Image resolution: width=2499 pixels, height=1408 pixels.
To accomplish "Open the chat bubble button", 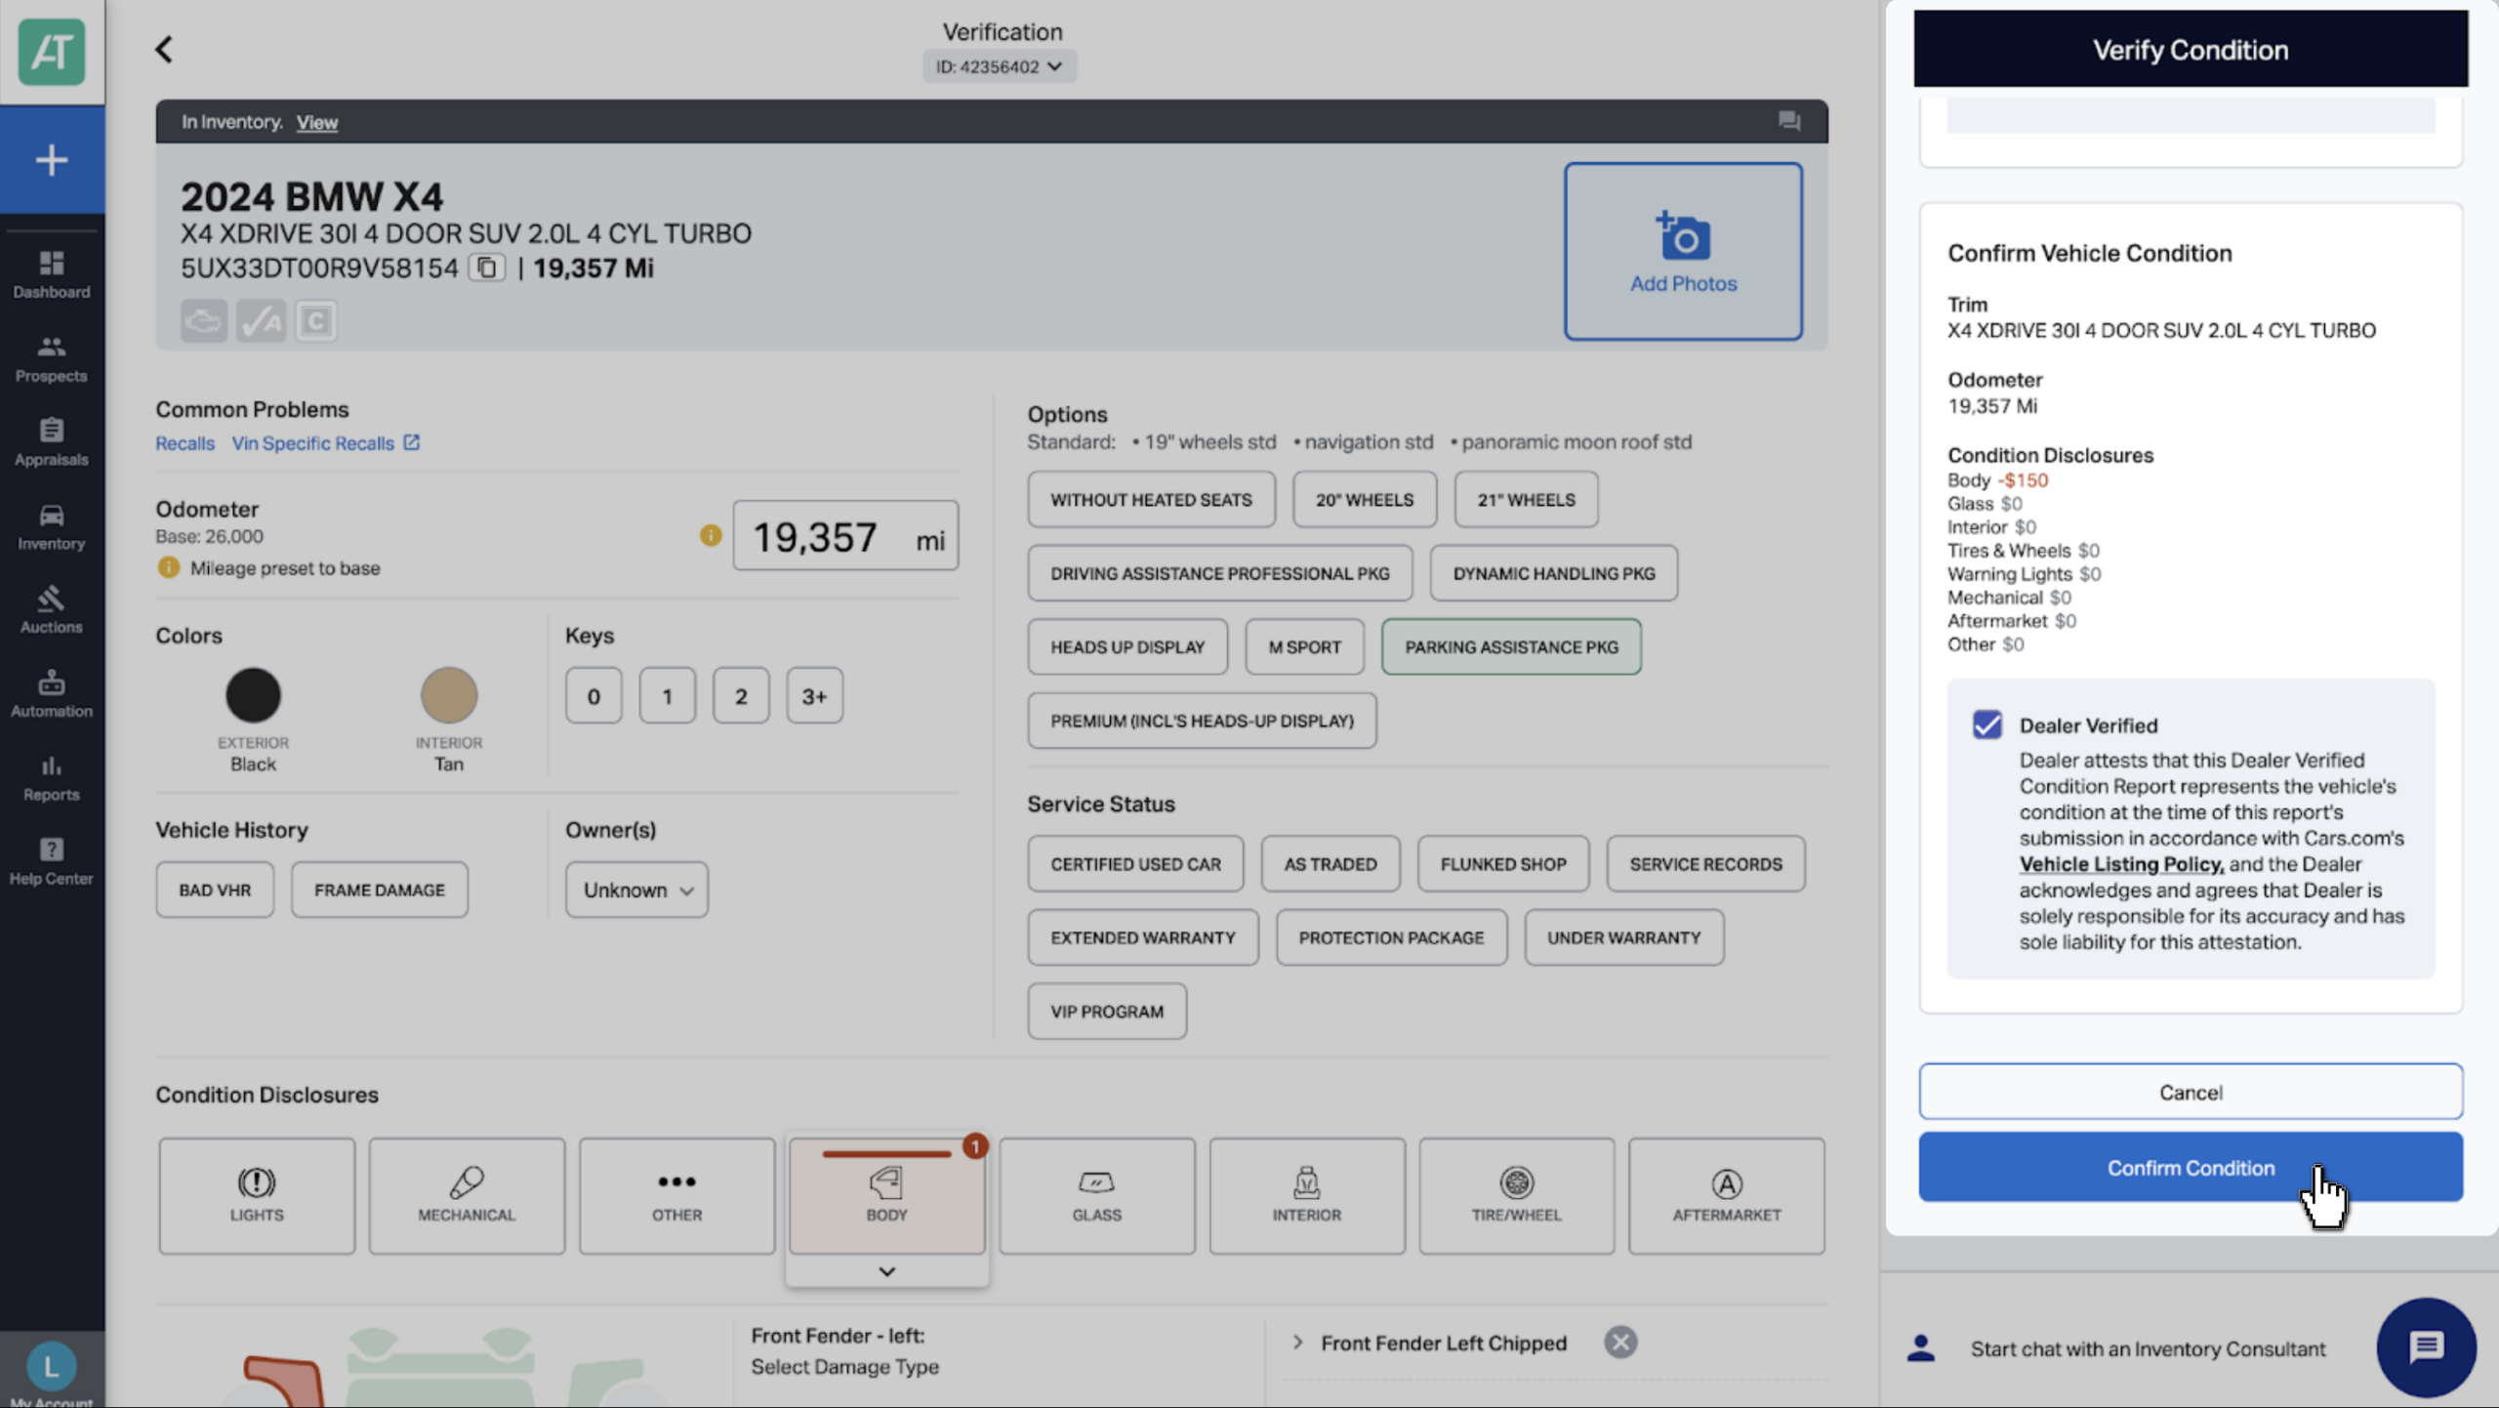I will coord(2426,1347).
